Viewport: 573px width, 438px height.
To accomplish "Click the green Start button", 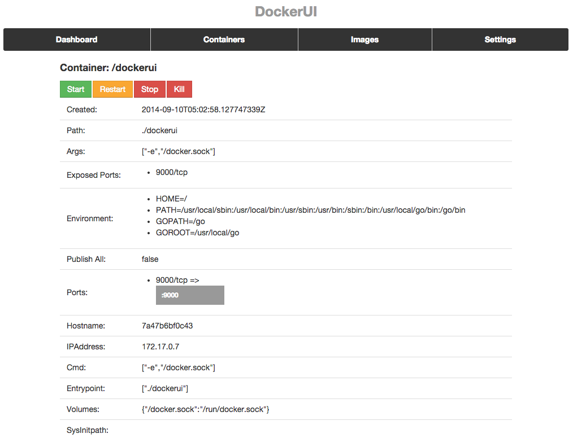I will tap(76, 89).
